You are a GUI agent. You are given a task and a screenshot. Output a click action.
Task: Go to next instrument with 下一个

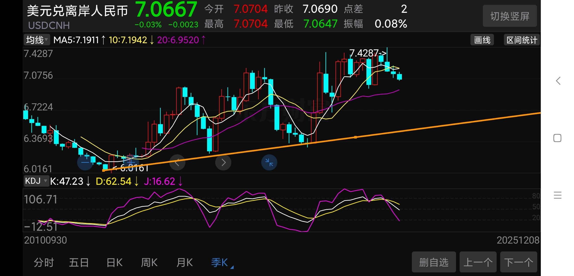518,262
